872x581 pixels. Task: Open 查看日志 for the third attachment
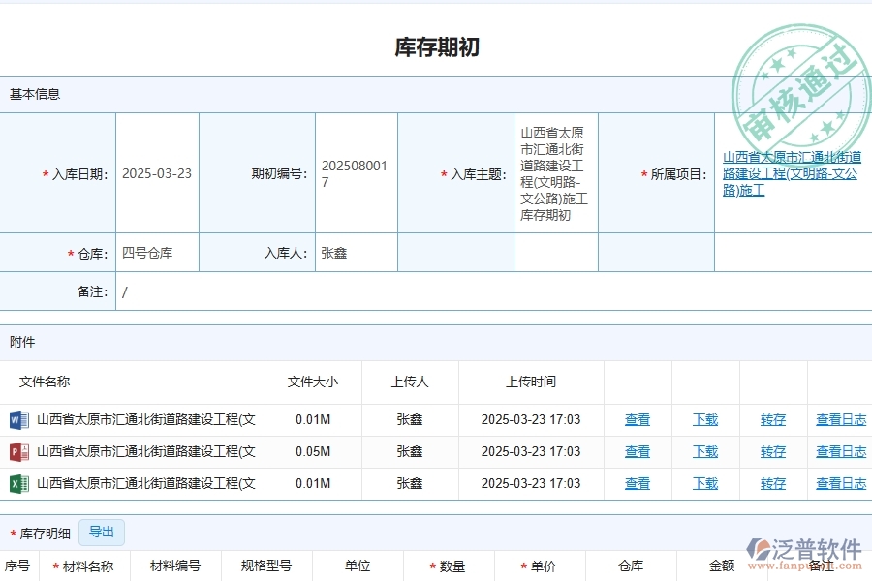[840, 483]
